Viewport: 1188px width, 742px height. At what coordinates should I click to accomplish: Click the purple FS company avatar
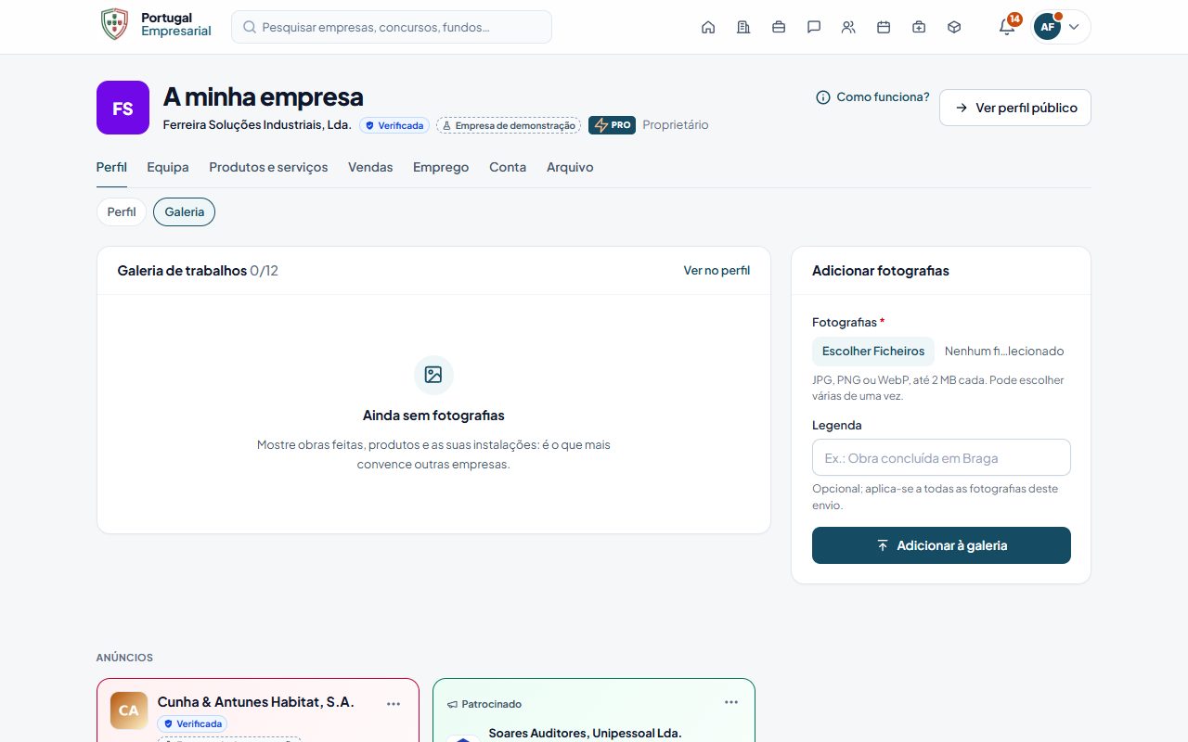(x=123, y=108)
